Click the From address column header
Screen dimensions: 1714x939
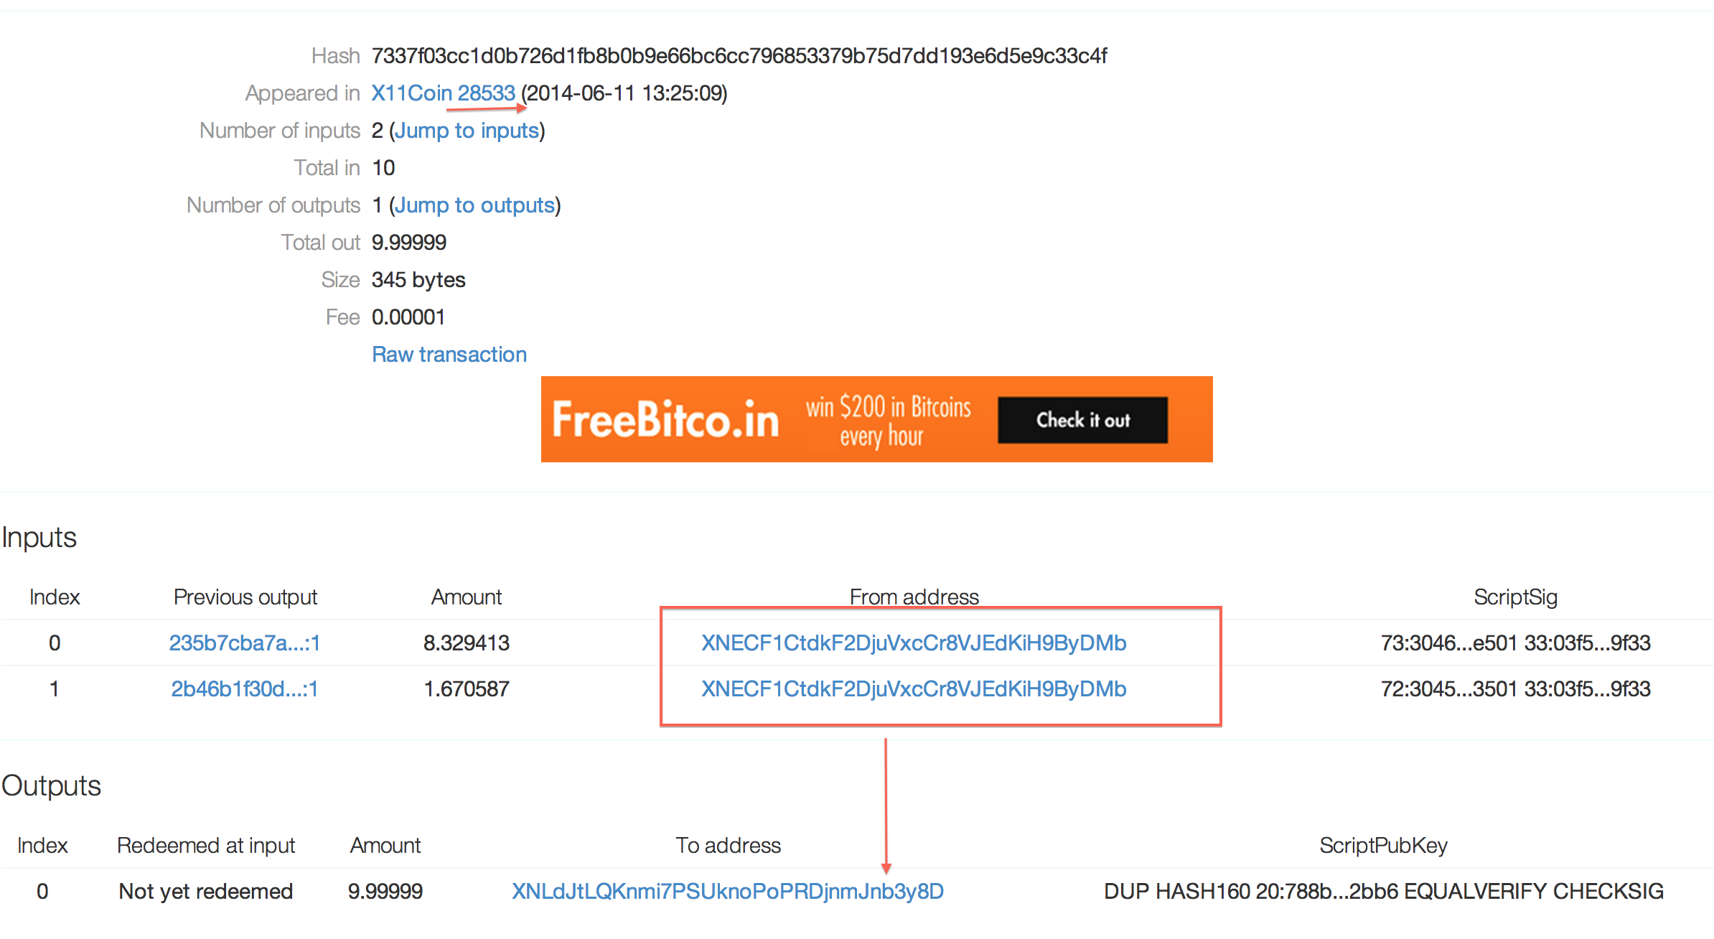pos(914,597)
